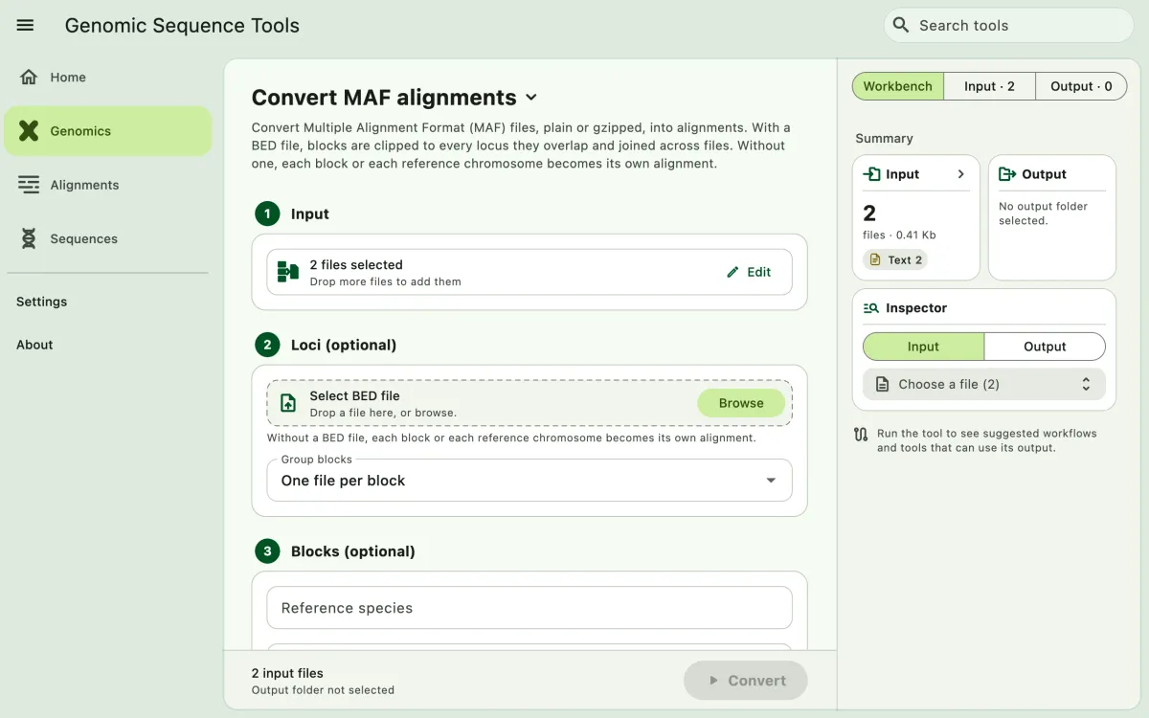
Task: Open Sequences in the sidebar
Action: 107,238
